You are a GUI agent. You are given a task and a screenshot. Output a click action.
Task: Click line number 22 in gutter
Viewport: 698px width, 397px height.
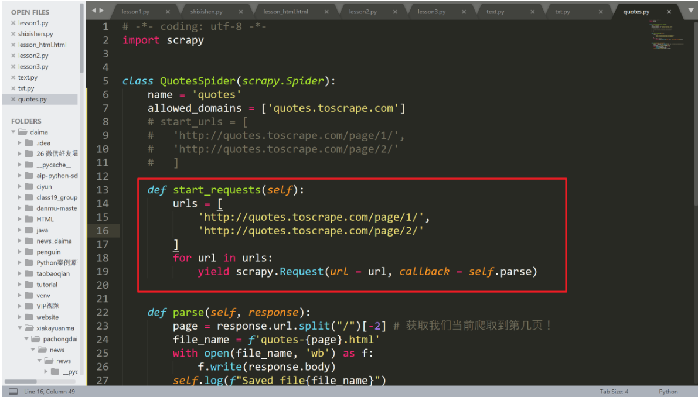[x=103, y=312]
